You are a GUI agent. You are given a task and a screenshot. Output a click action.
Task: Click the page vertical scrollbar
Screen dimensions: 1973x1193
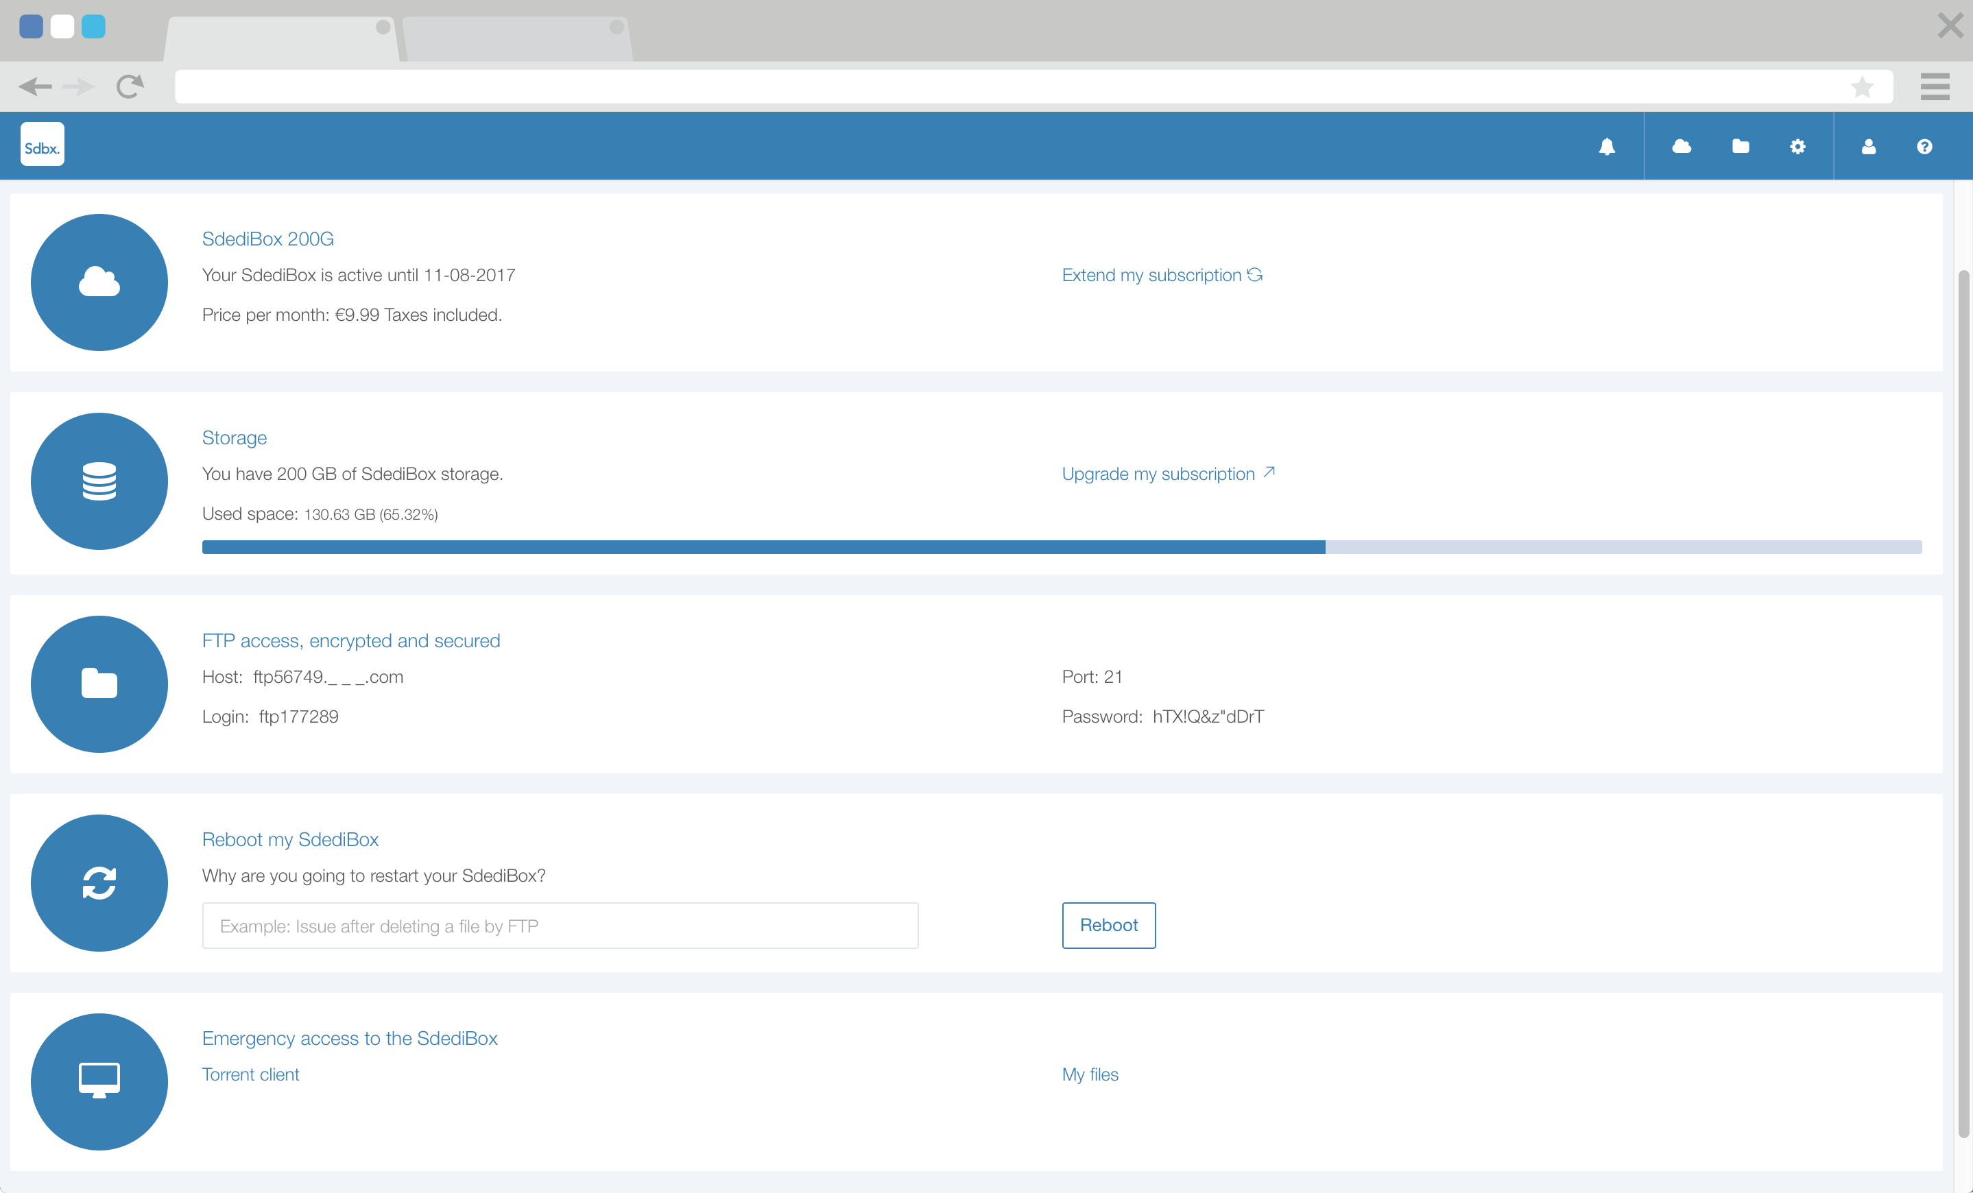(x=1963, y=705)
